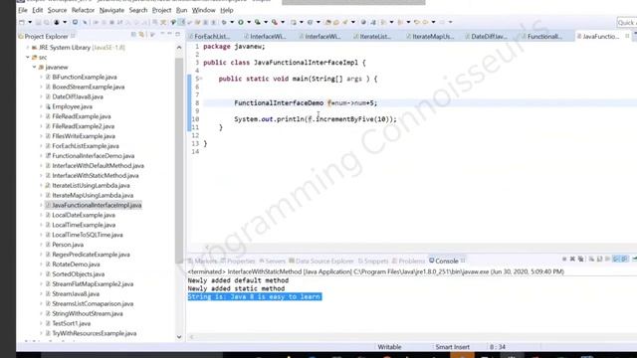Open the Source menu

[x=57, y=10]
